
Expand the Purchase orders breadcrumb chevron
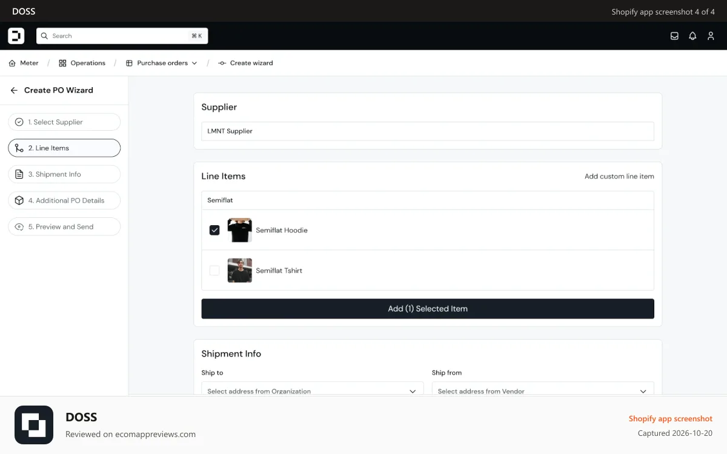[x=194, y=63]
